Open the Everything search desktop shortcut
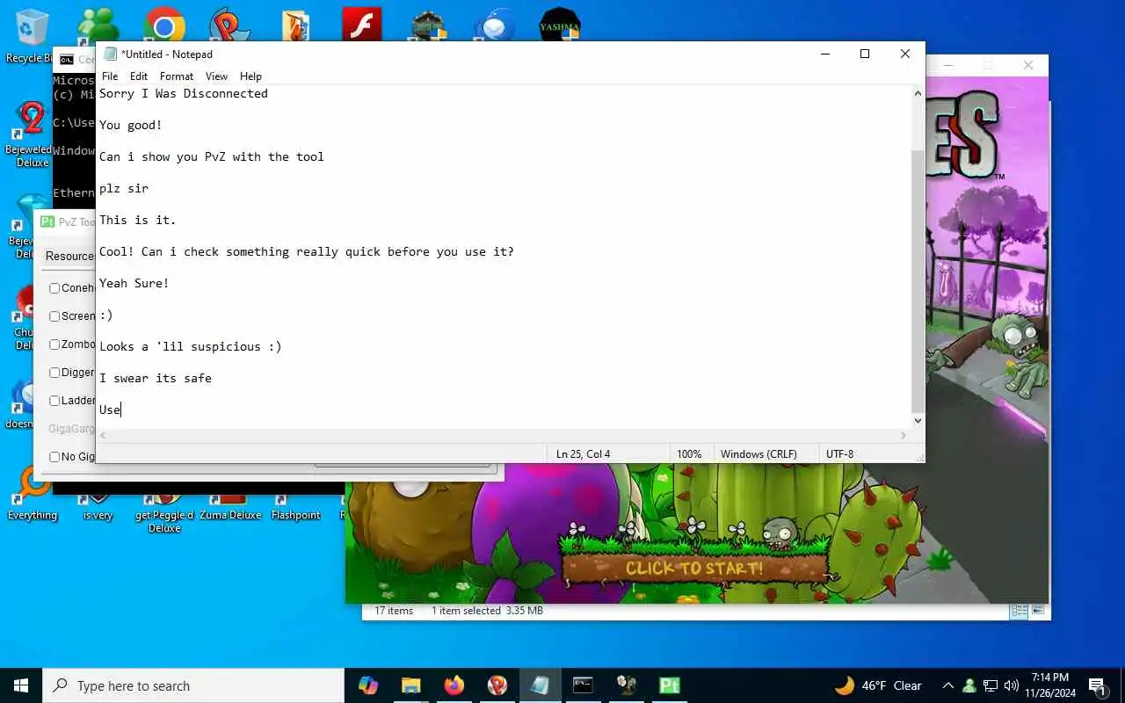The image size is (1125, 703). 33,494
